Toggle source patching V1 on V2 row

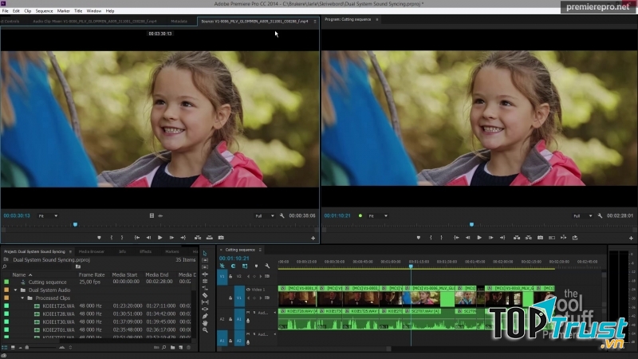point(223,276)
